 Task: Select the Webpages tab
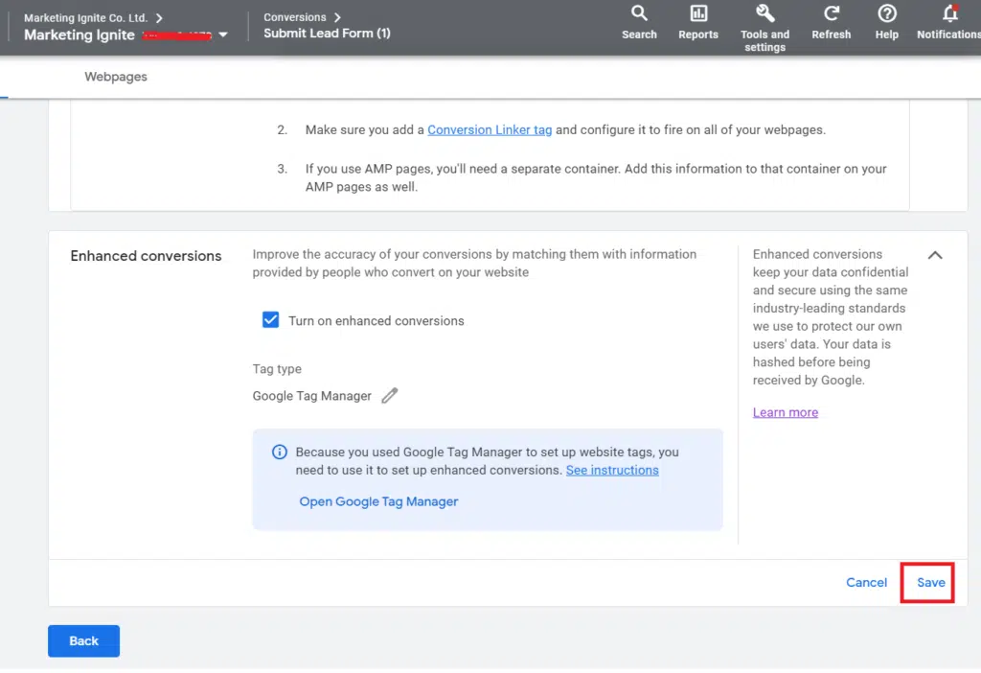pos(116,77)
